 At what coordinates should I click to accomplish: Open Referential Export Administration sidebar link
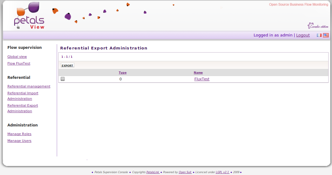click(x=23, y=108)
